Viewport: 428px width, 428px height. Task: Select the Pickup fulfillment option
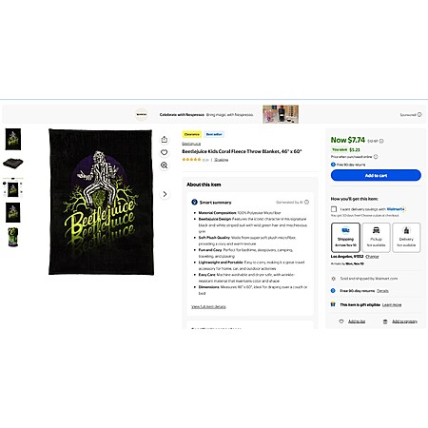pos(376,238)
